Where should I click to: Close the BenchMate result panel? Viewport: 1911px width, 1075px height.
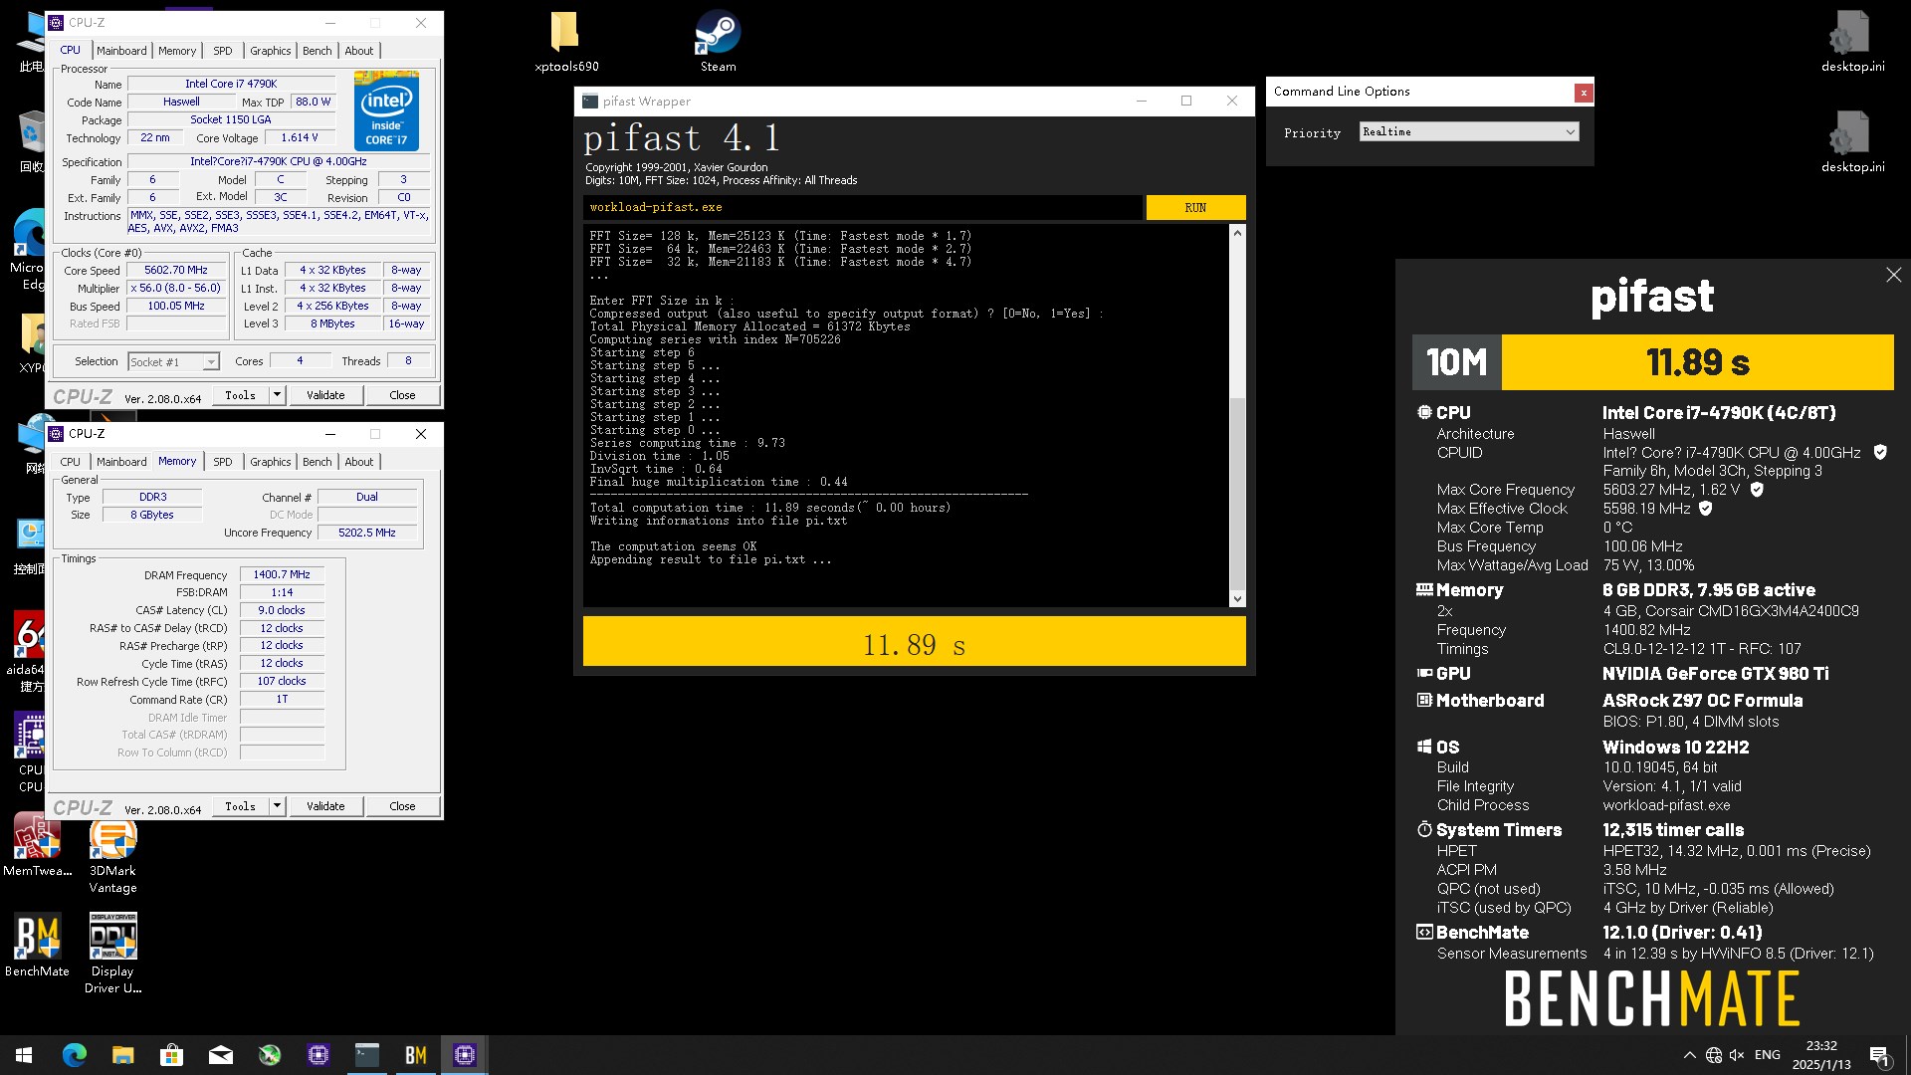[1893, 275]
